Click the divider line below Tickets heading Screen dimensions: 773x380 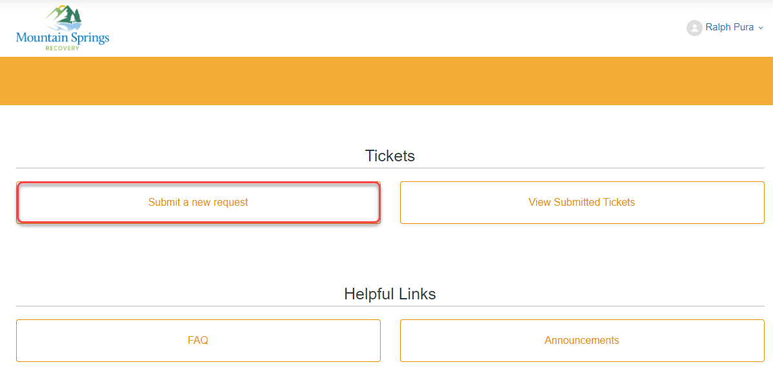click(x=390, y=168)
